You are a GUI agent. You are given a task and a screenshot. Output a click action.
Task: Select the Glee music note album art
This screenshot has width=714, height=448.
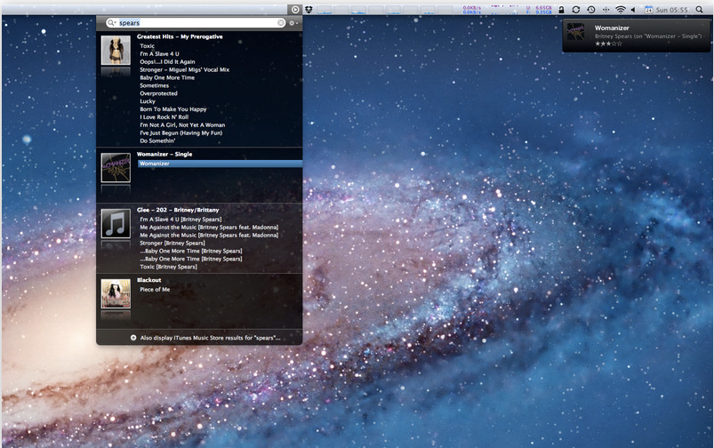(116, 223)
